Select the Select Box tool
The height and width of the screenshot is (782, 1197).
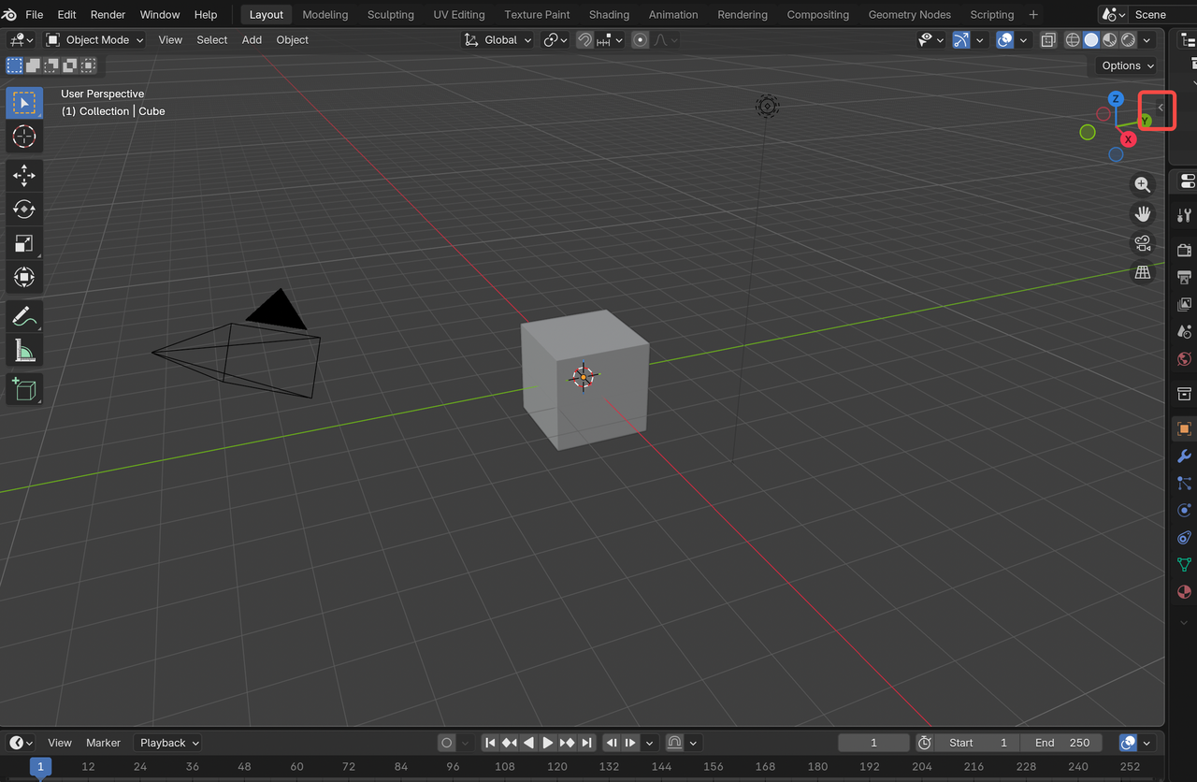point(24,102)
